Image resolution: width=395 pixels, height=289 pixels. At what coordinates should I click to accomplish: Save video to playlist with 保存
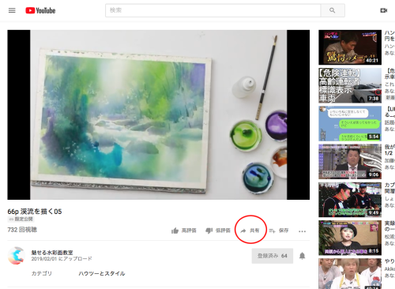tap(279, 231)
